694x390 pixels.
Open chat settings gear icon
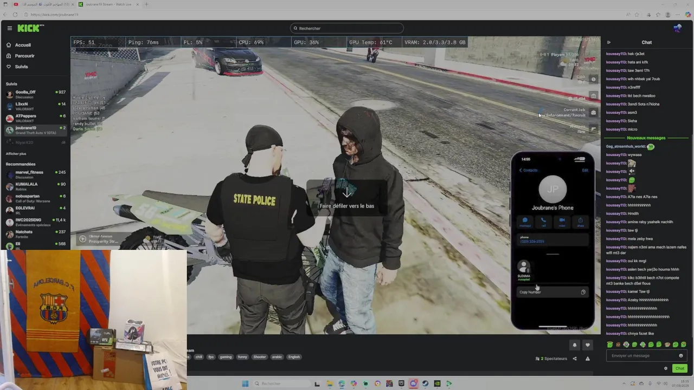coord(666,368)
